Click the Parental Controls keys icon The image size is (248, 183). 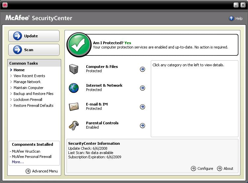73,125
